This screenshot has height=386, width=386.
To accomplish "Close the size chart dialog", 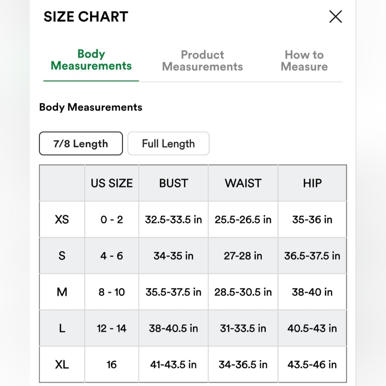I will [x=335, y=17].
